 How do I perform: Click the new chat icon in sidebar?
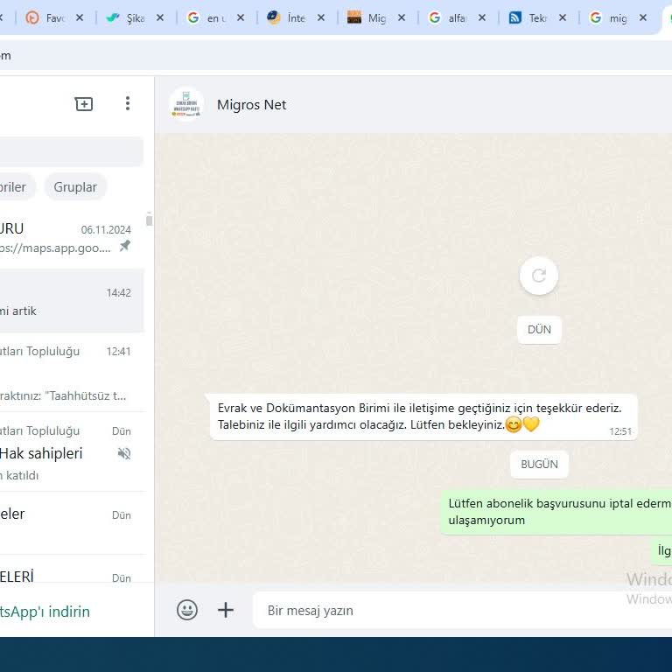84,104
